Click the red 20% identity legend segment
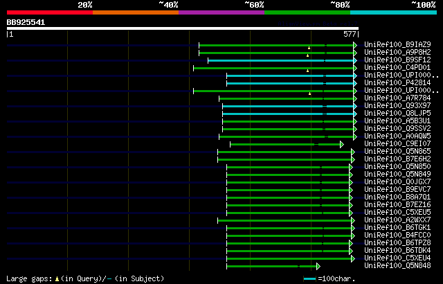The width and height of the screenshot is (443, 284). click(x=50, y=12)
